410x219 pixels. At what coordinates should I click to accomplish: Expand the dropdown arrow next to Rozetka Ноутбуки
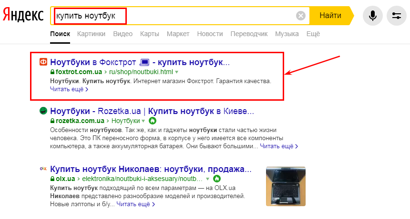point(143,121)
